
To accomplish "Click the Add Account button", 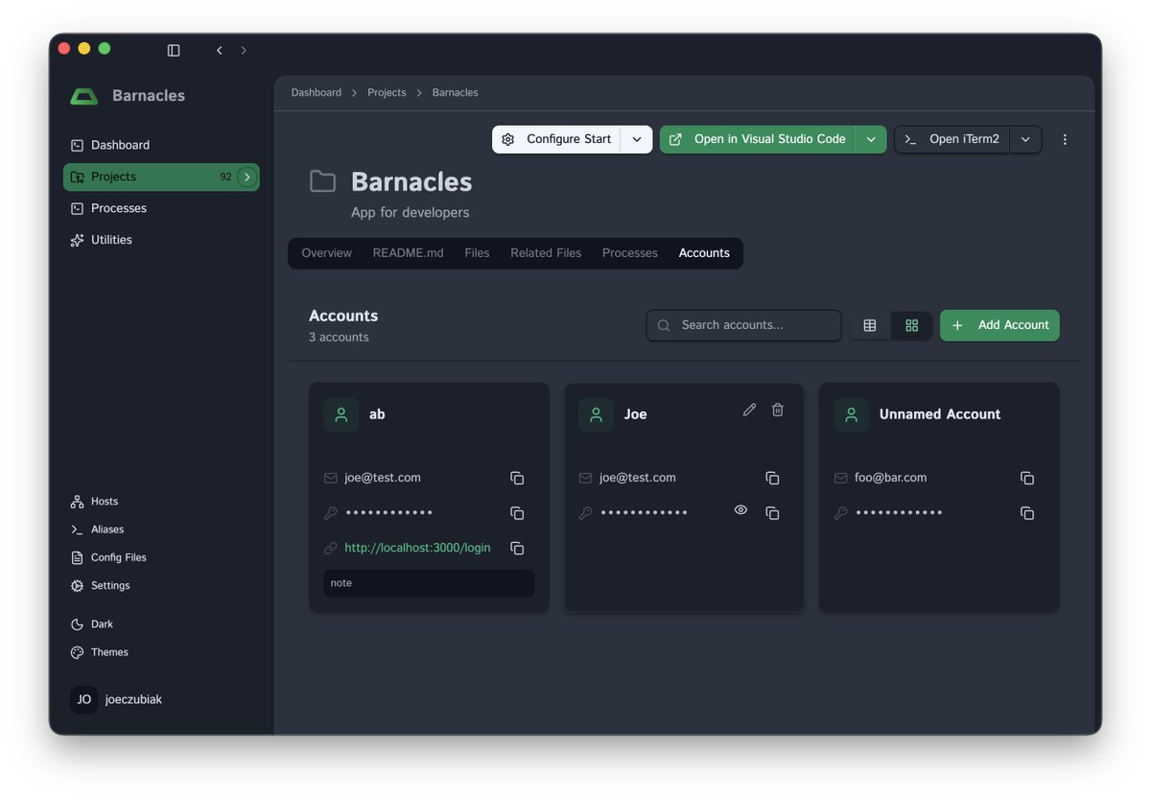I will pos(999,325).
